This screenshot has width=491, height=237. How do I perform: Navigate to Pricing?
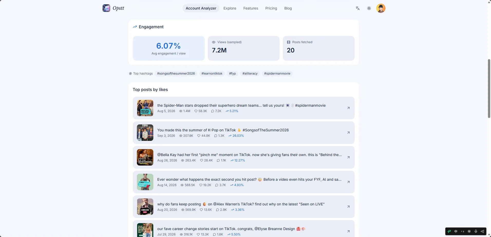point(271,8)
